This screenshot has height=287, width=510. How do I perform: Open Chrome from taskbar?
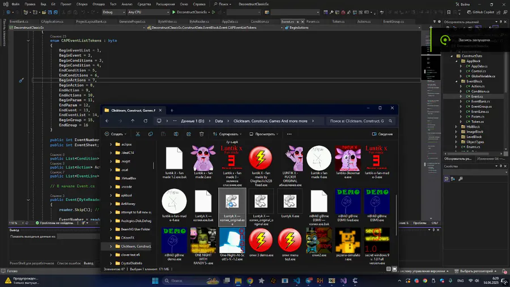pyautogui.click(x=250, y=281)
